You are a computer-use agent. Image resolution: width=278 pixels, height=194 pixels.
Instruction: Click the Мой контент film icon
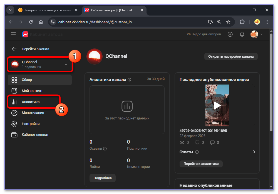tap(14, 91)
